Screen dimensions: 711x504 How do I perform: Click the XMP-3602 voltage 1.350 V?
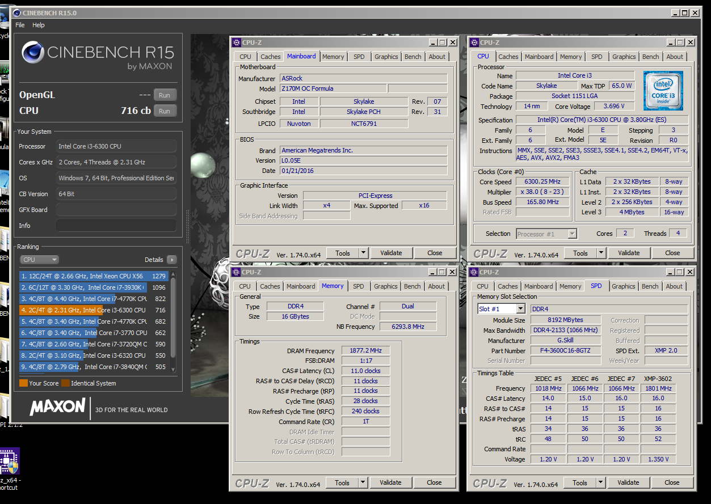tap(658, 459)
